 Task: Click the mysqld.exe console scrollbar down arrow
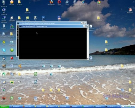coord(88,58)
